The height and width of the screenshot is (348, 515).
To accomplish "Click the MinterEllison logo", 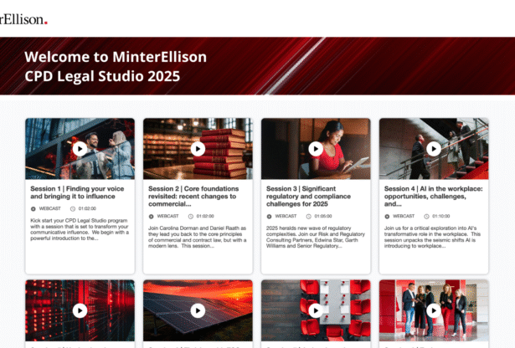I will pos(23,18).
